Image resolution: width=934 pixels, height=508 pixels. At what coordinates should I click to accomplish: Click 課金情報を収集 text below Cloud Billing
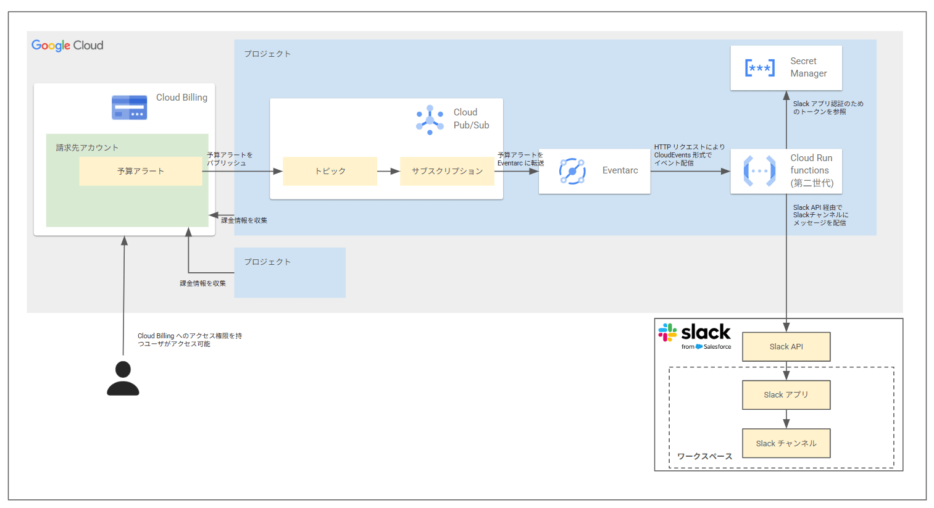coord(202,283)
